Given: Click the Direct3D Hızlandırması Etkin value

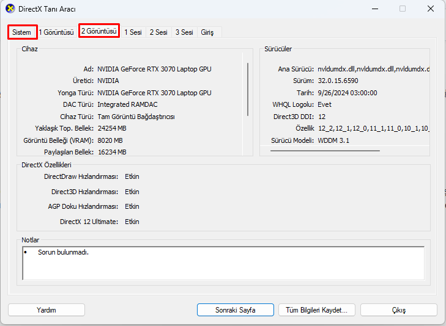Looking at the screenshot, I should [x=132, y=192].
